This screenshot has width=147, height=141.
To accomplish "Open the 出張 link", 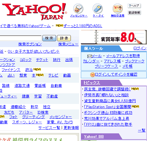I will [x=69, y=60].
